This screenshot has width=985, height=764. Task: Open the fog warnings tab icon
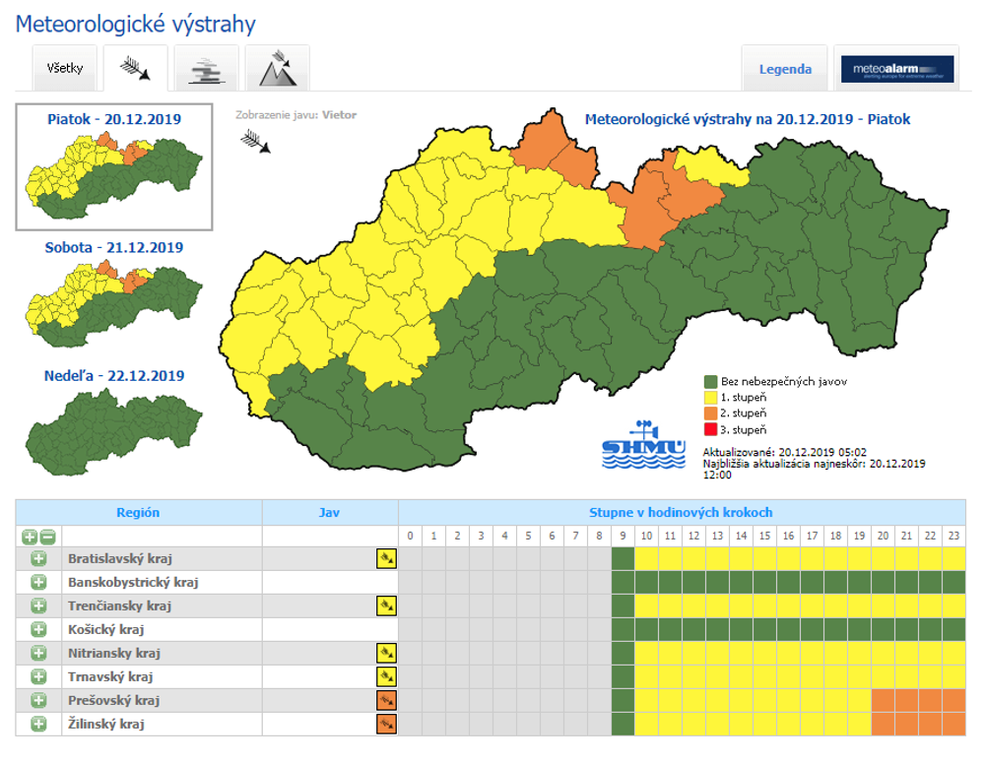(206, 69)
